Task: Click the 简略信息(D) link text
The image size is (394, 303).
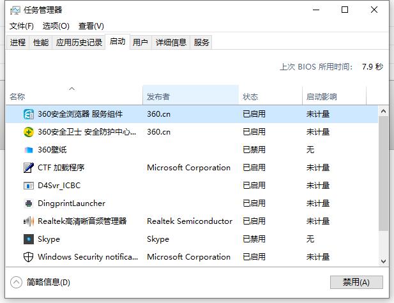Action: pyautogui.click(x=49, y=283)
